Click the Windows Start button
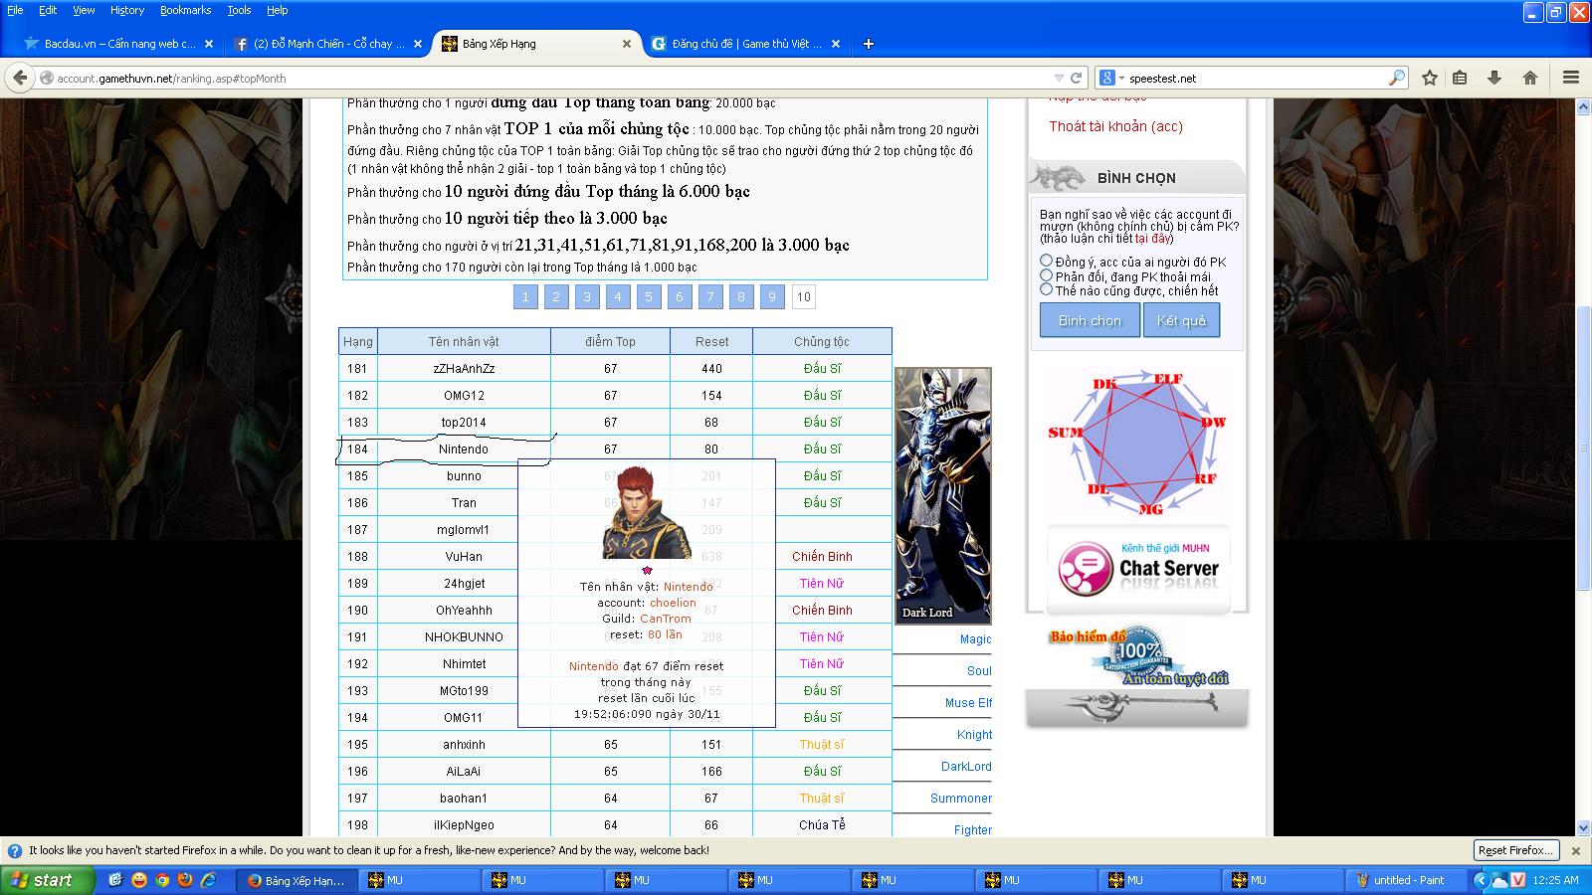1592x895 pixels. [x=47, y=880]
